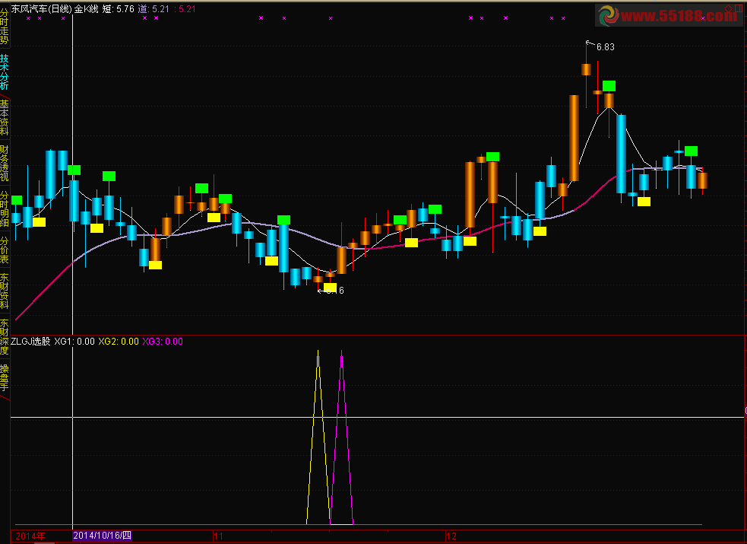Select the 财务透视 sidebar tab

pos(5,163)
